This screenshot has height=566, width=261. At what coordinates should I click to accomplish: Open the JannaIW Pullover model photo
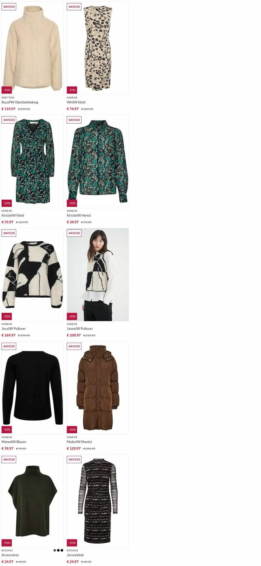(x=98, y=274)
